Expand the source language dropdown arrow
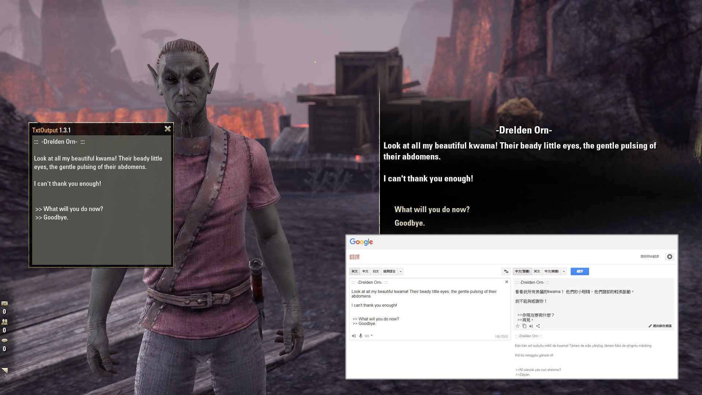 click(x=400, y=271)
